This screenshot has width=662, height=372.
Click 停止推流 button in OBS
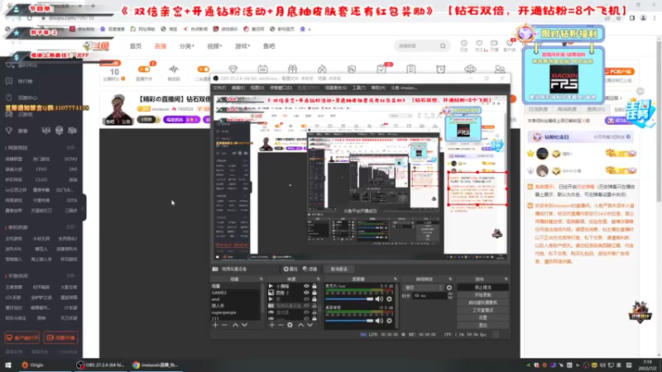(x=482, y=287)
